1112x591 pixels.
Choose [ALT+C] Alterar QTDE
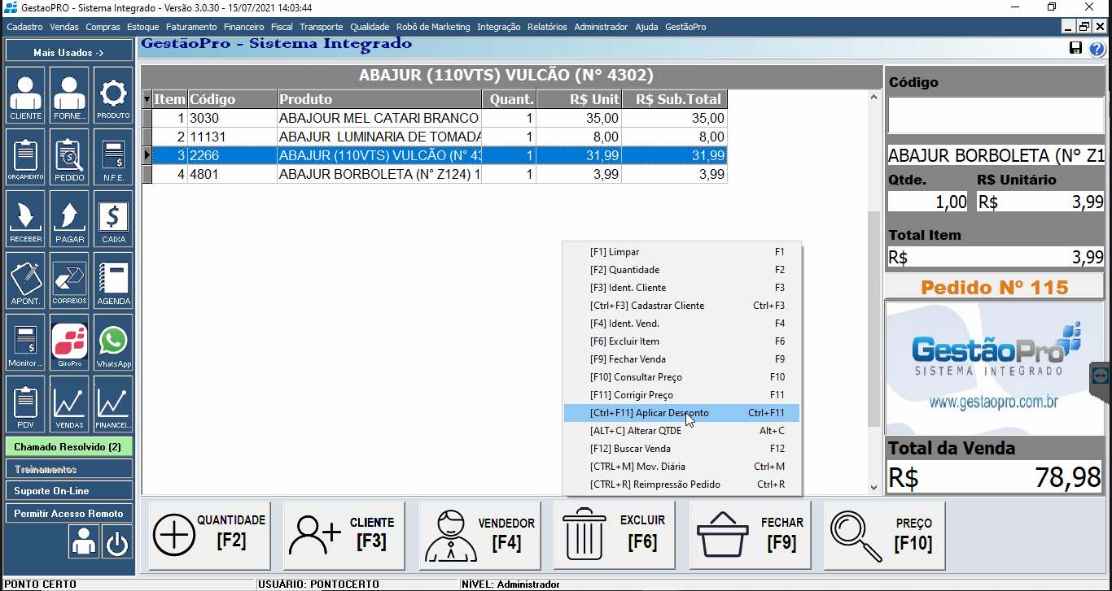(x=682, y=431)
